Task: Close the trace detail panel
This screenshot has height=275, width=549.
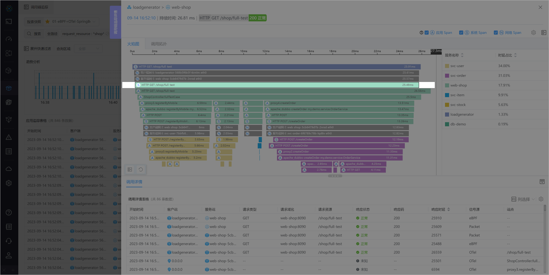Action: click(540, 7)
